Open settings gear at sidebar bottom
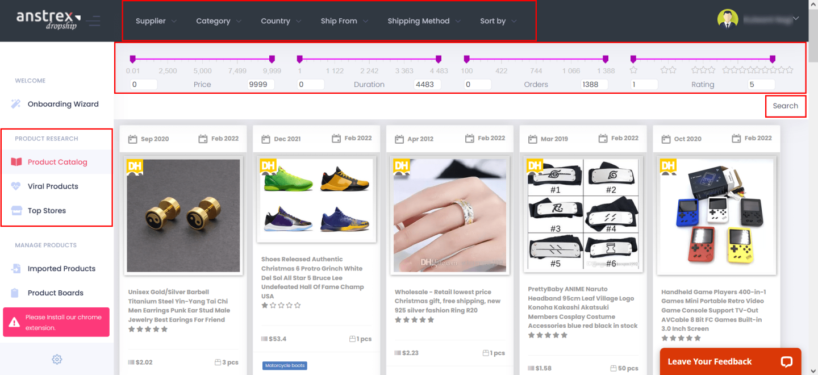The image size is (818, 375). click(x=57, y=359)
